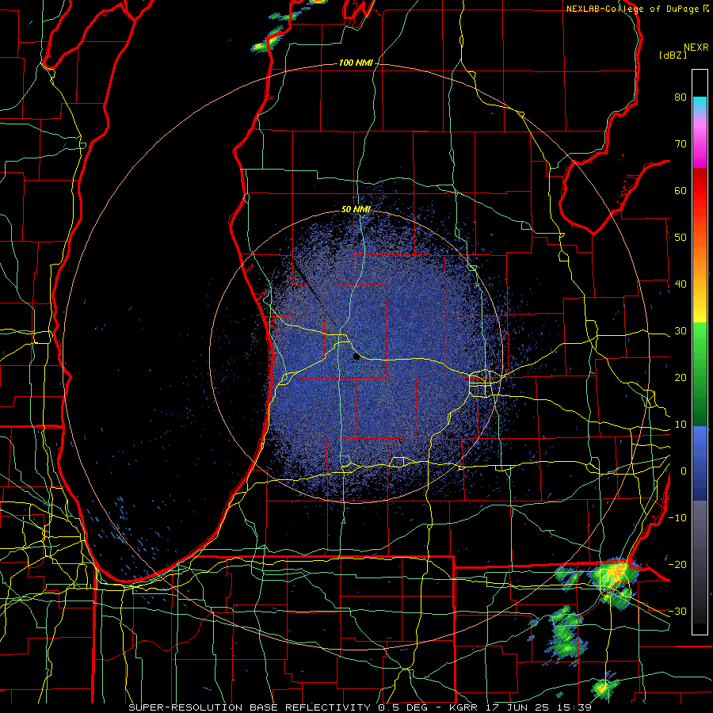The height and width of the screenshot is (713, 713).
Task: Select the 60 value on dBZ scale
Action: tap(681, 190)
